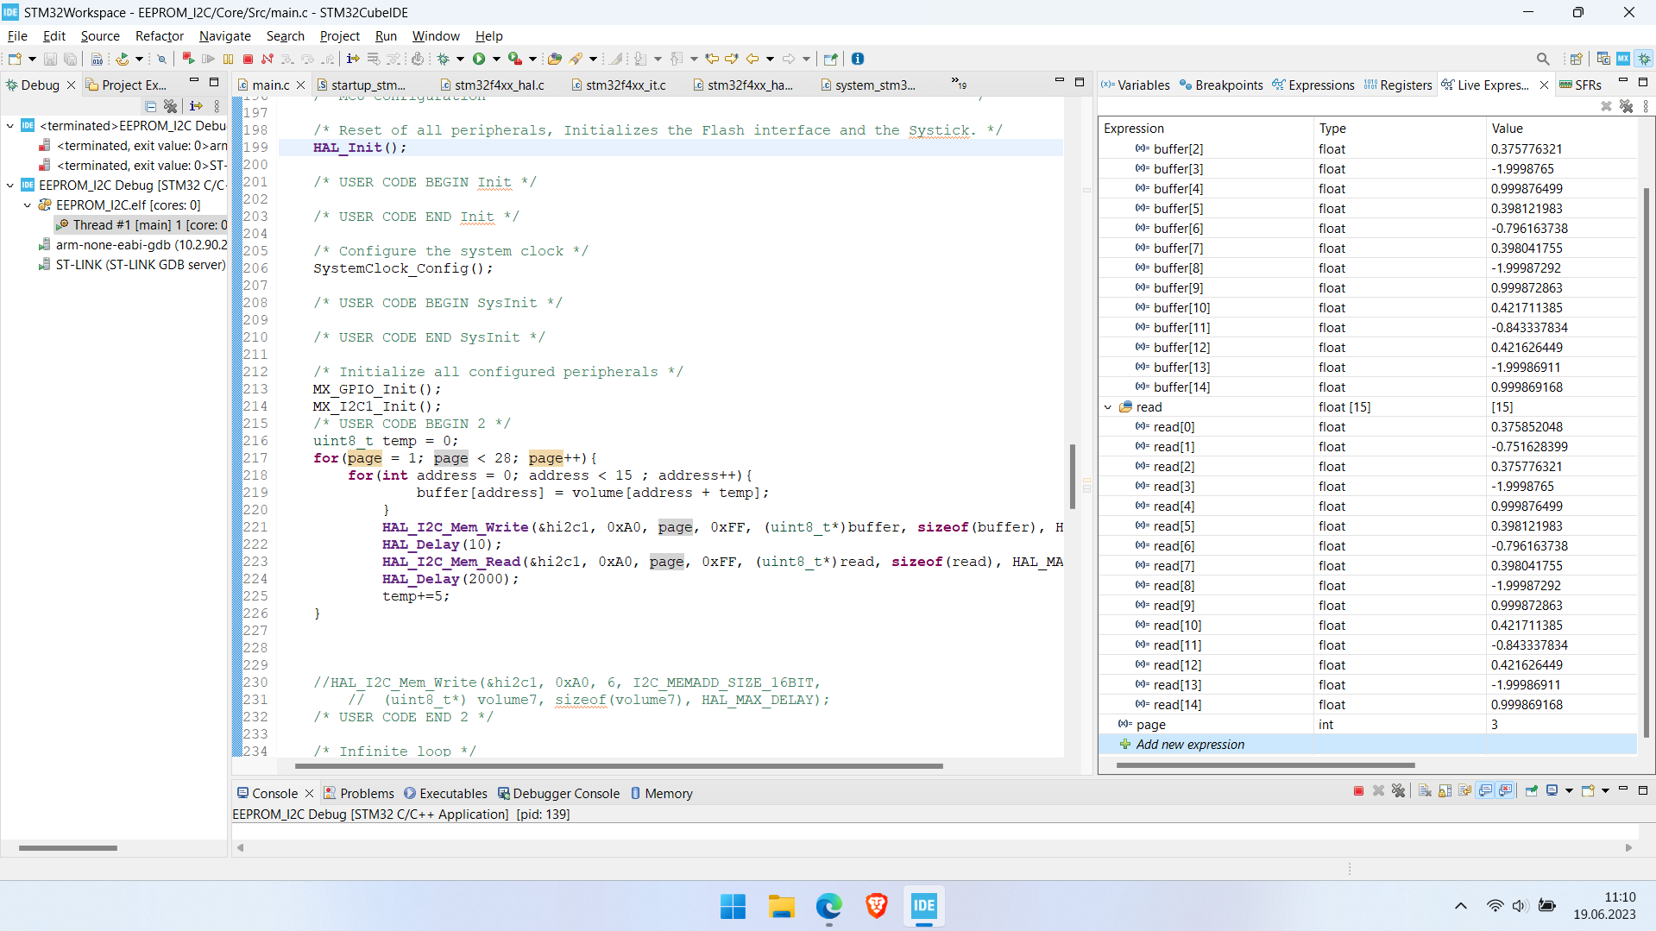Viewport: 1656px width, 931px height.
Task: Switch to the MX device configuration perspective
Action: 1623,59
